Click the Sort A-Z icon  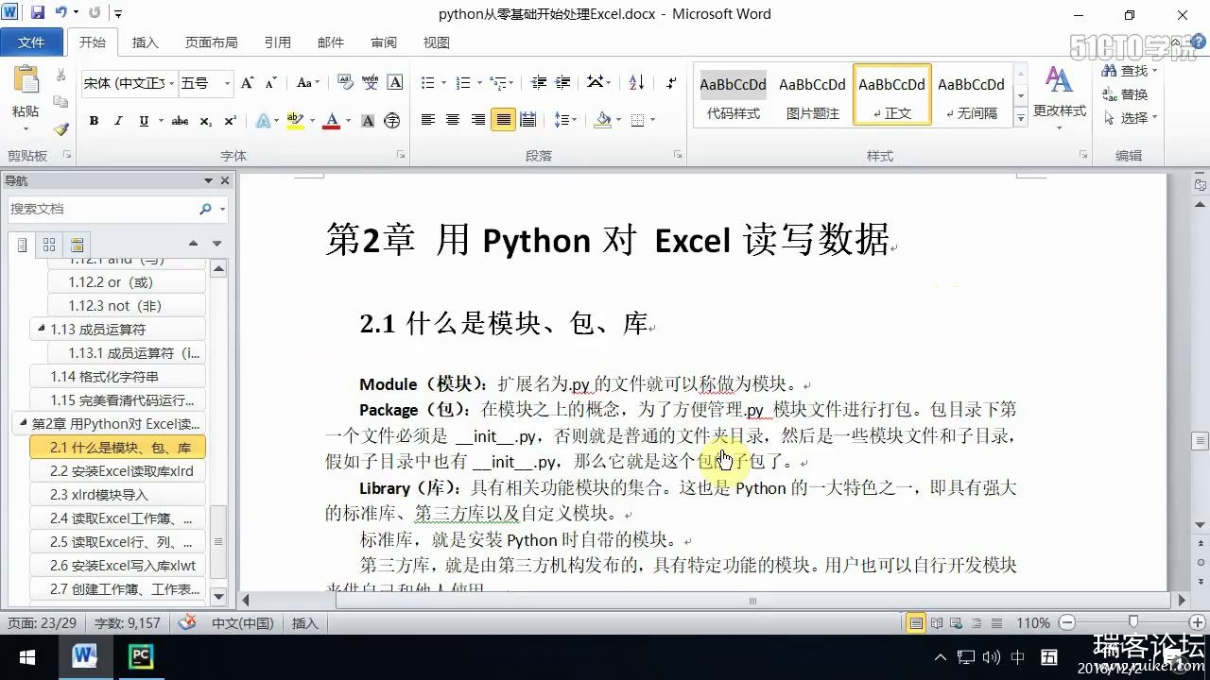pos(636,83)
